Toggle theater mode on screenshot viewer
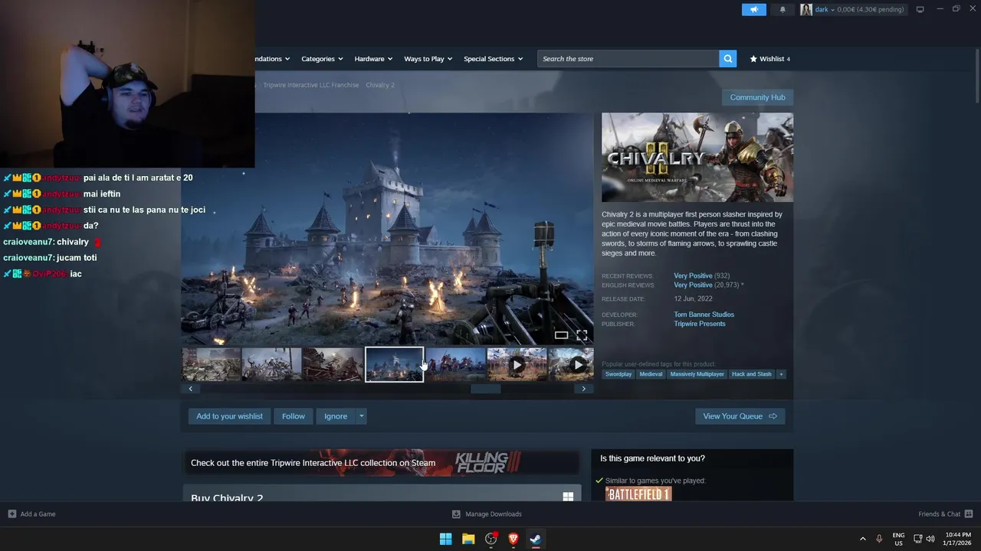The height and width of the screenshot is (551, 981). [x=561, y=335]
